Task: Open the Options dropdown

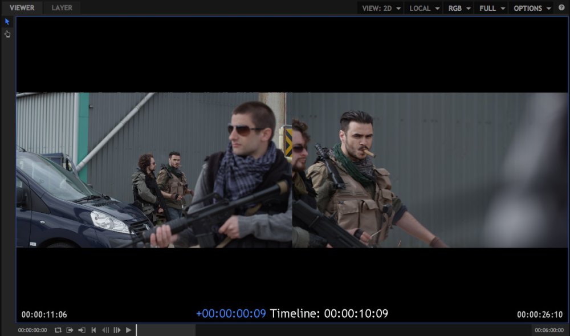Action: 532,8
